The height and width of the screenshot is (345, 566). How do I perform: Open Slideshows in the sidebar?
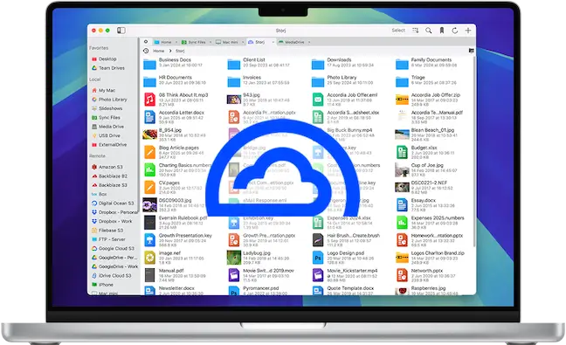[107, 108]
